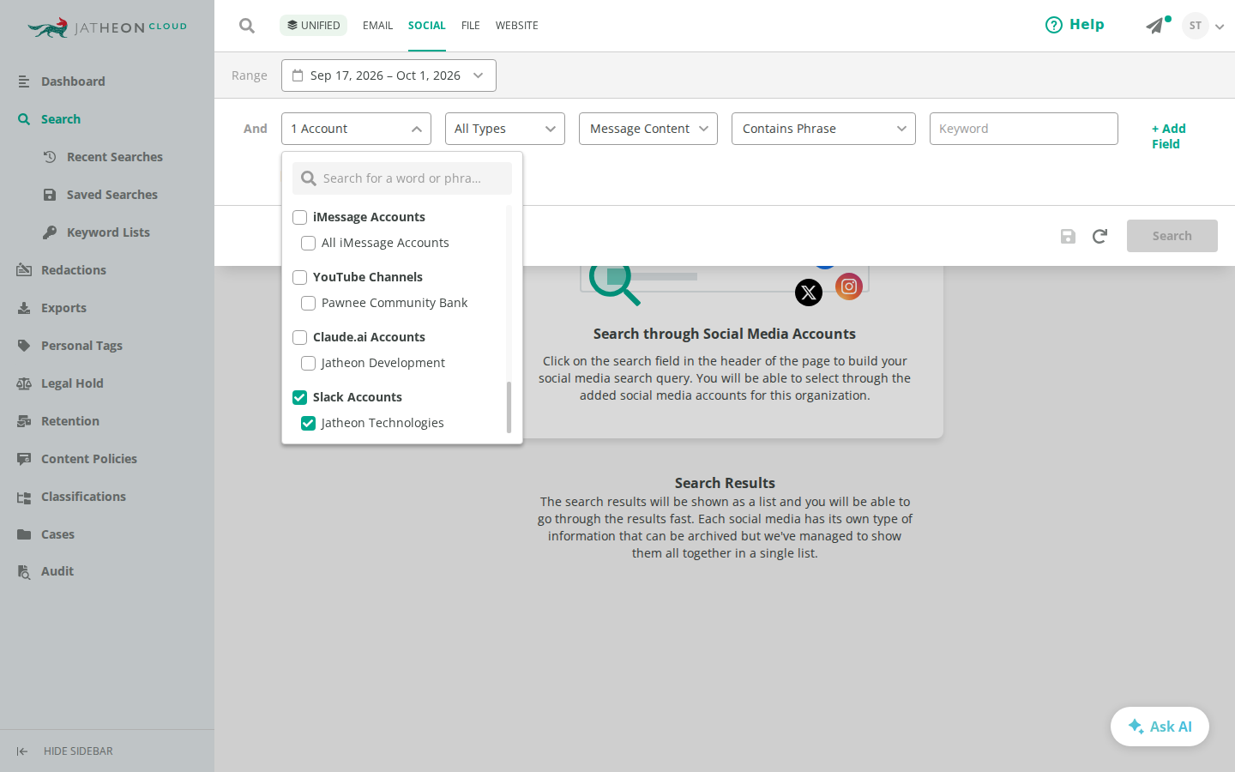Switch to the Unified tab

click(313, 26)
